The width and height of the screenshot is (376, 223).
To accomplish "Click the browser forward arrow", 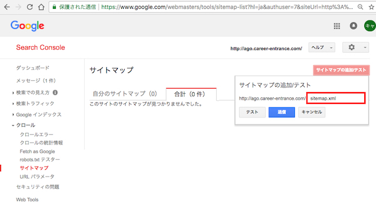I will pos(18,7).
